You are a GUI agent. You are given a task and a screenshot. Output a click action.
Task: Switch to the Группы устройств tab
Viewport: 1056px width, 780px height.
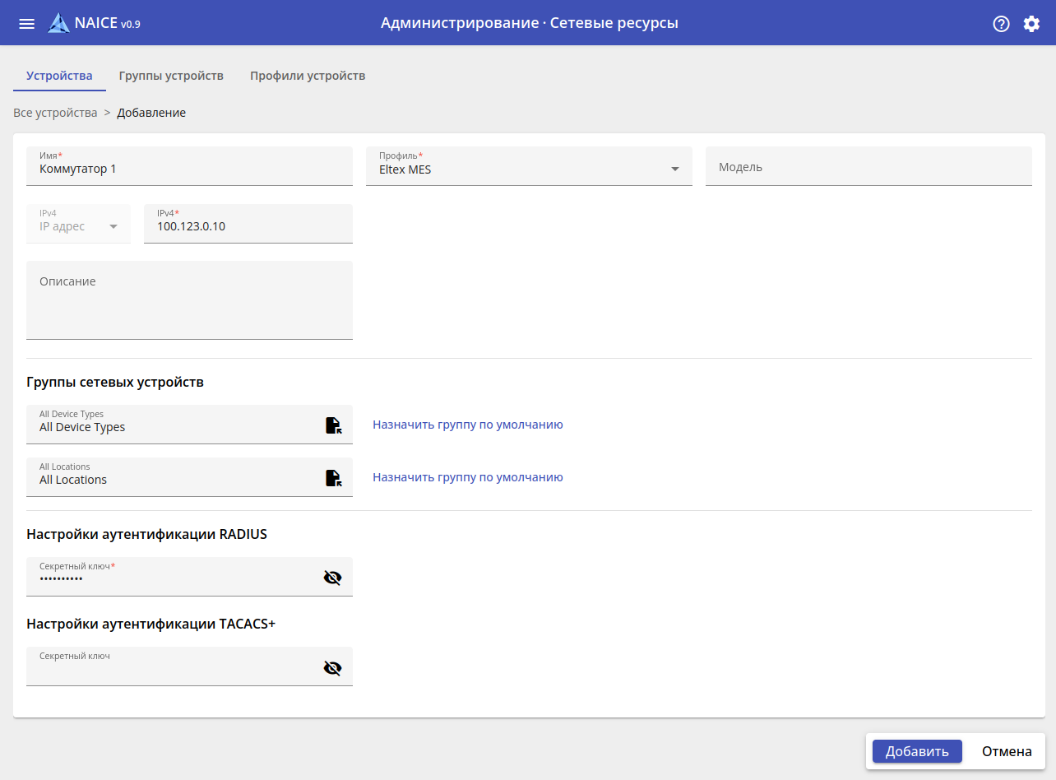[x=171, y=76]
